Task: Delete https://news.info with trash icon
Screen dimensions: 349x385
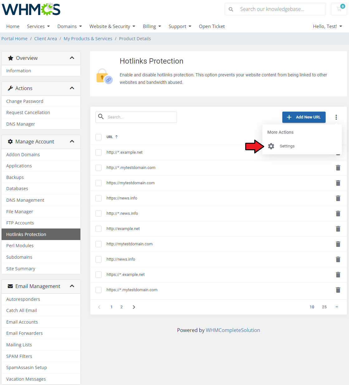Action: (338, 198)
